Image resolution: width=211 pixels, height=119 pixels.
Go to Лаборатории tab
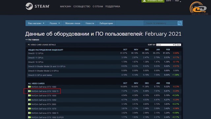[106, 23]
